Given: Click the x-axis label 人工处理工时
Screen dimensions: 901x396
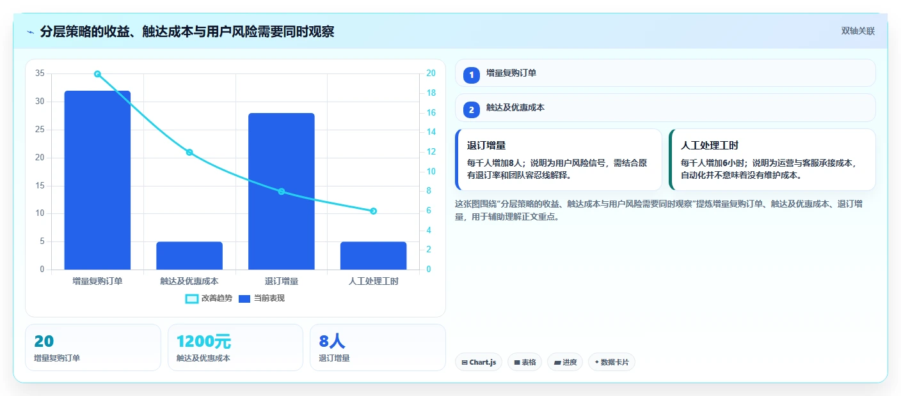Looking at the screenshot, I should coord(373,281).
